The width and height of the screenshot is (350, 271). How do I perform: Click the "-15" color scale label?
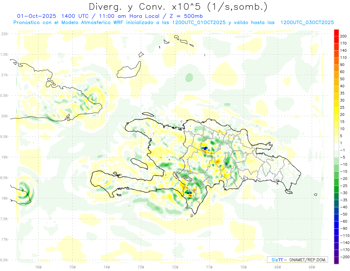click(x=344, y=171)
